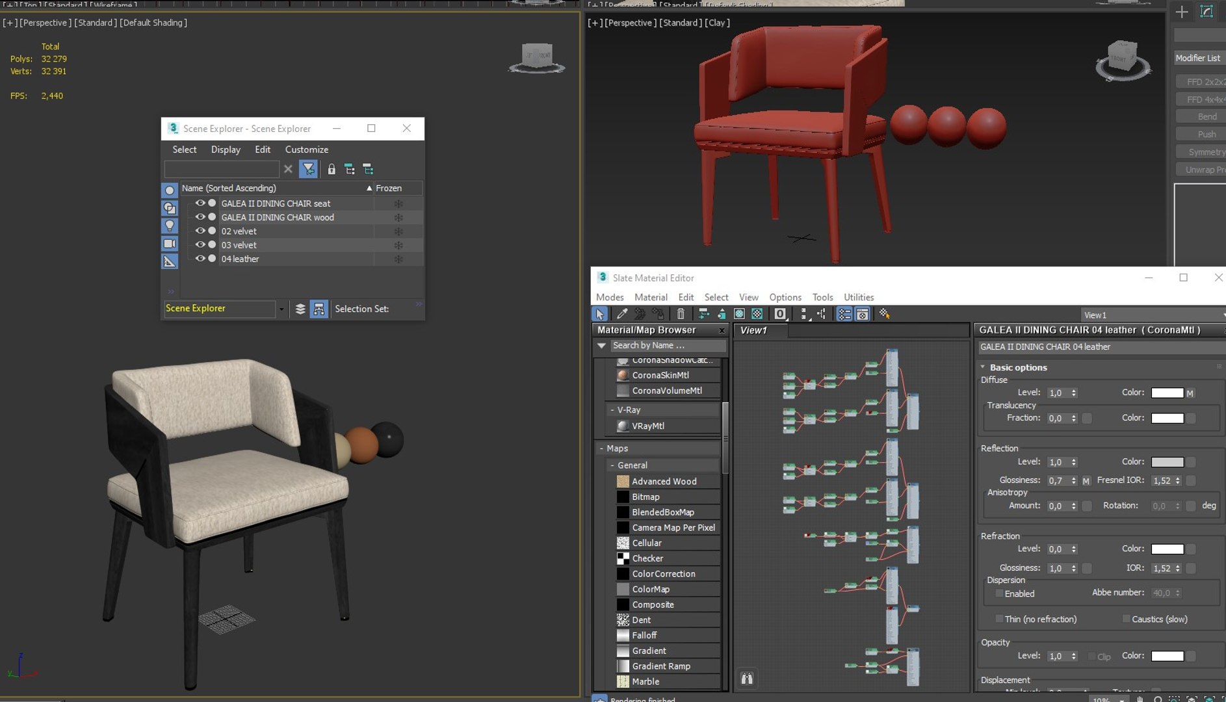Check Thin (no refraction) option
Screen dimensions: 1226x702
pos(999,619)
